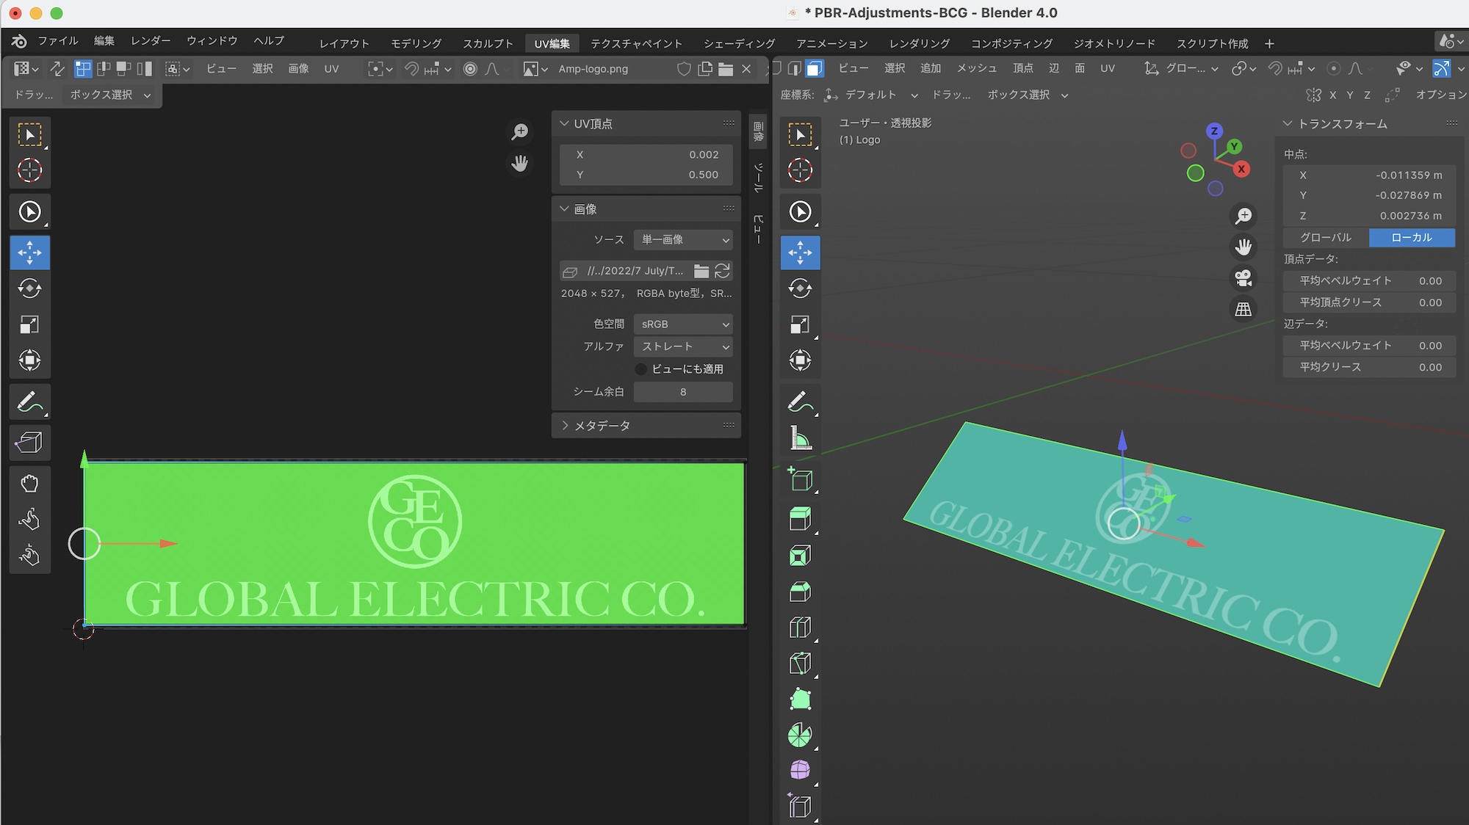Click the シーム余白 value field
This screenshot has height=825, width=1469.
(x=683, y=392)
